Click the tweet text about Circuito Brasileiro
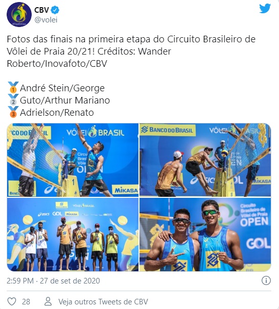279x309 pixels. tap(131, 51)
